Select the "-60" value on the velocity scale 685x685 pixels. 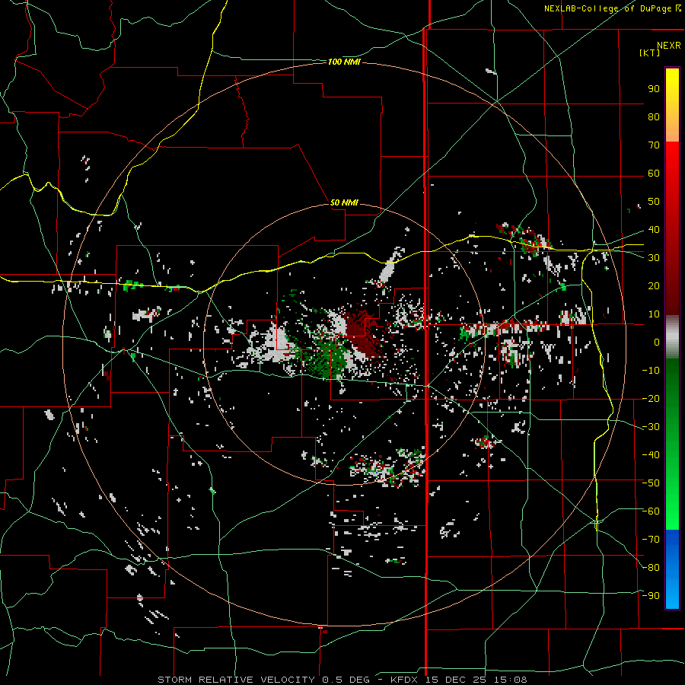(651, 511)
